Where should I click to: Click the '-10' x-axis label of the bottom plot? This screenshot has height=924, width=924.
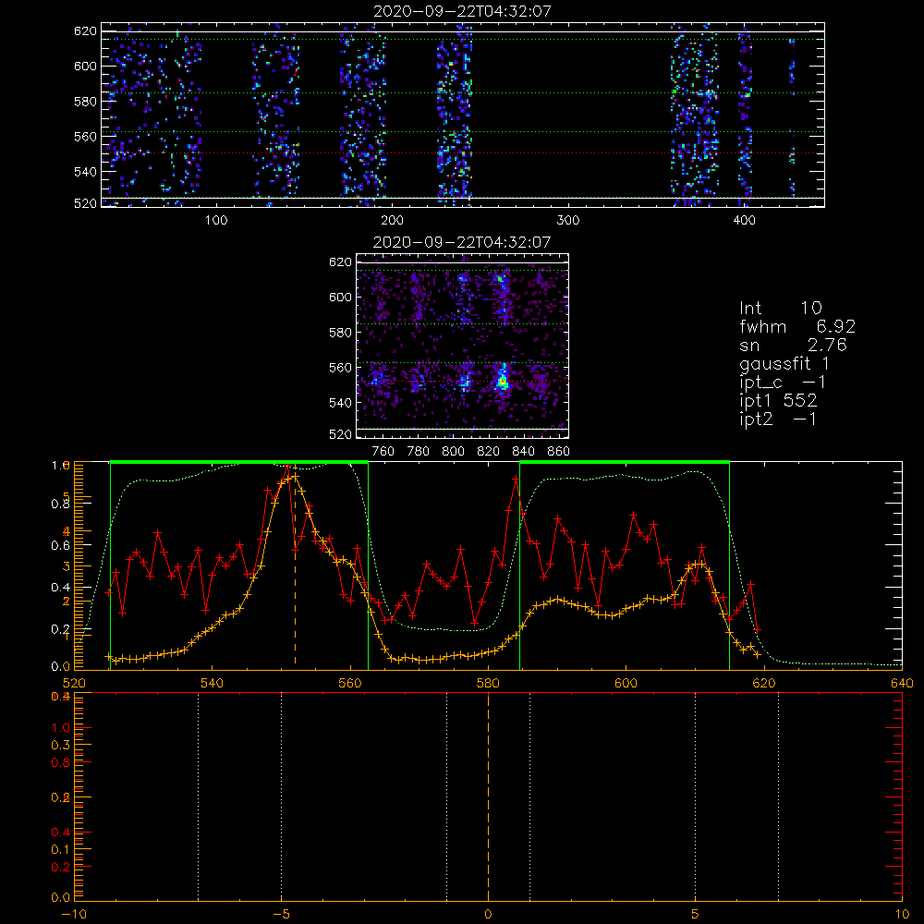click(x=74, y=914)
